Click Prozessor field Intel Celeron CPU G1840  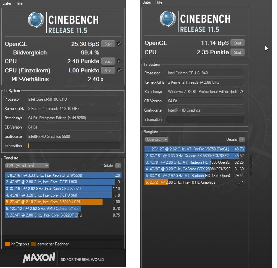click(x=205, y=73)
